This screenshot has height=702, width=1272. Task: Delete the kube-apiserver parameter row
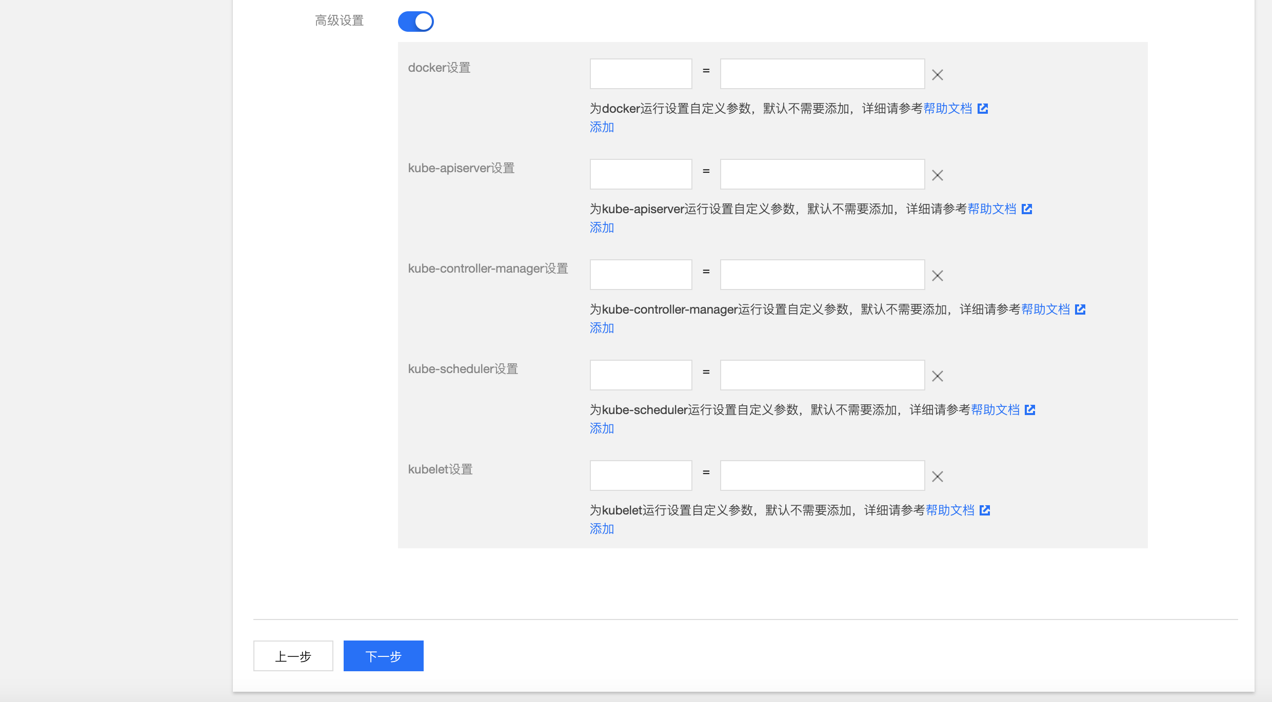click(938, 175)
